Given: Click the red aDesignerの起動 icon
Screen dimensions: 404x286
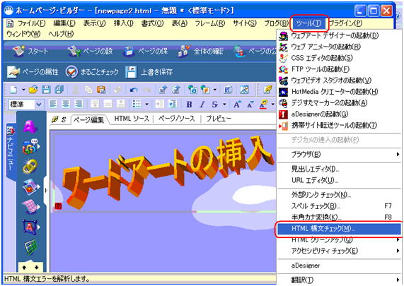Looking at the screenshot, I should tap(284, 114).
